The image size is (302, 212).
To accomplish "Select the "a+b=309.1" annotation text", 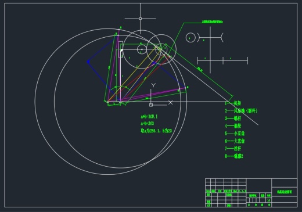I will point(149,117).
